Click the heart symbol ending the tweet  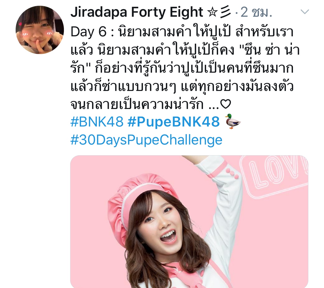coord(225,104)
